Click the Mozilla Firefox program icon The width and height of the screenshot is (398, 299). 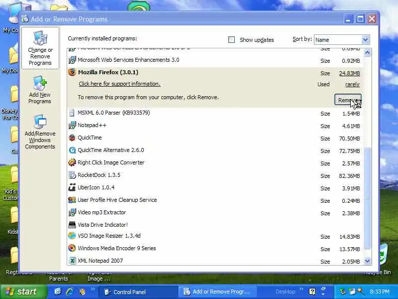pos(72,72)
